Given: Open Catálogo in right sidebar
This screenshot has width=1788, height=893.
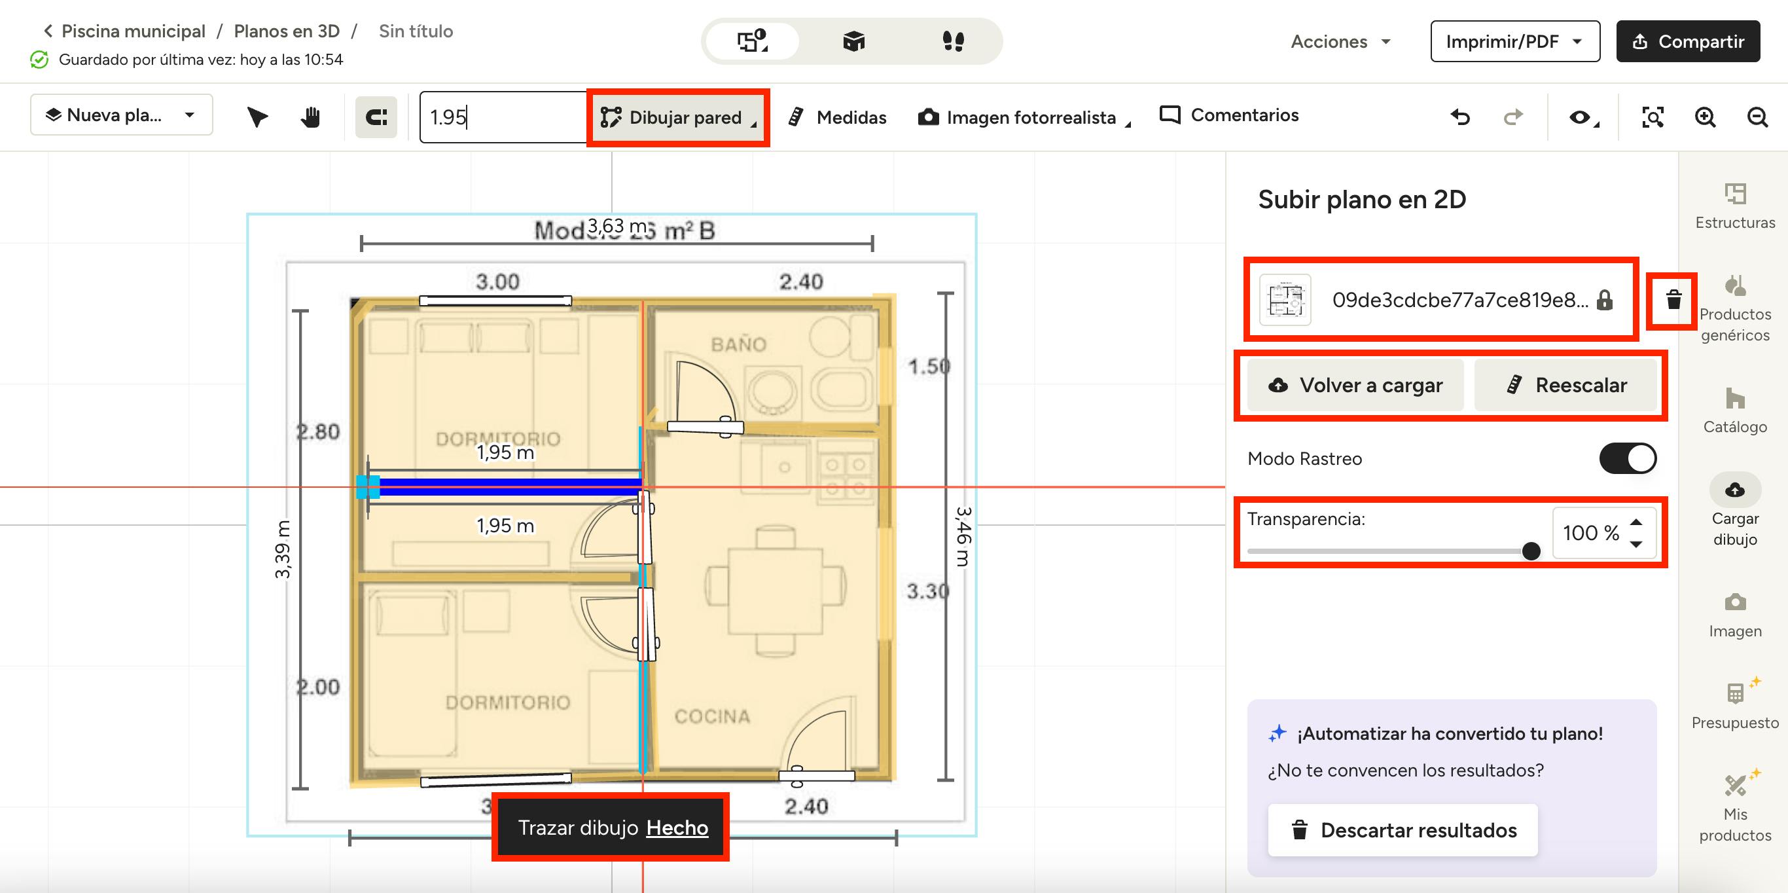Looking at the screenshot, I should click(x=1734, y=410).
